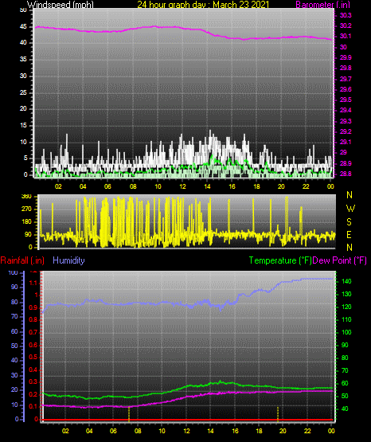Click windspeed axis value 15
The height and width of the screenshot is (442, 371).
[23, 126]
